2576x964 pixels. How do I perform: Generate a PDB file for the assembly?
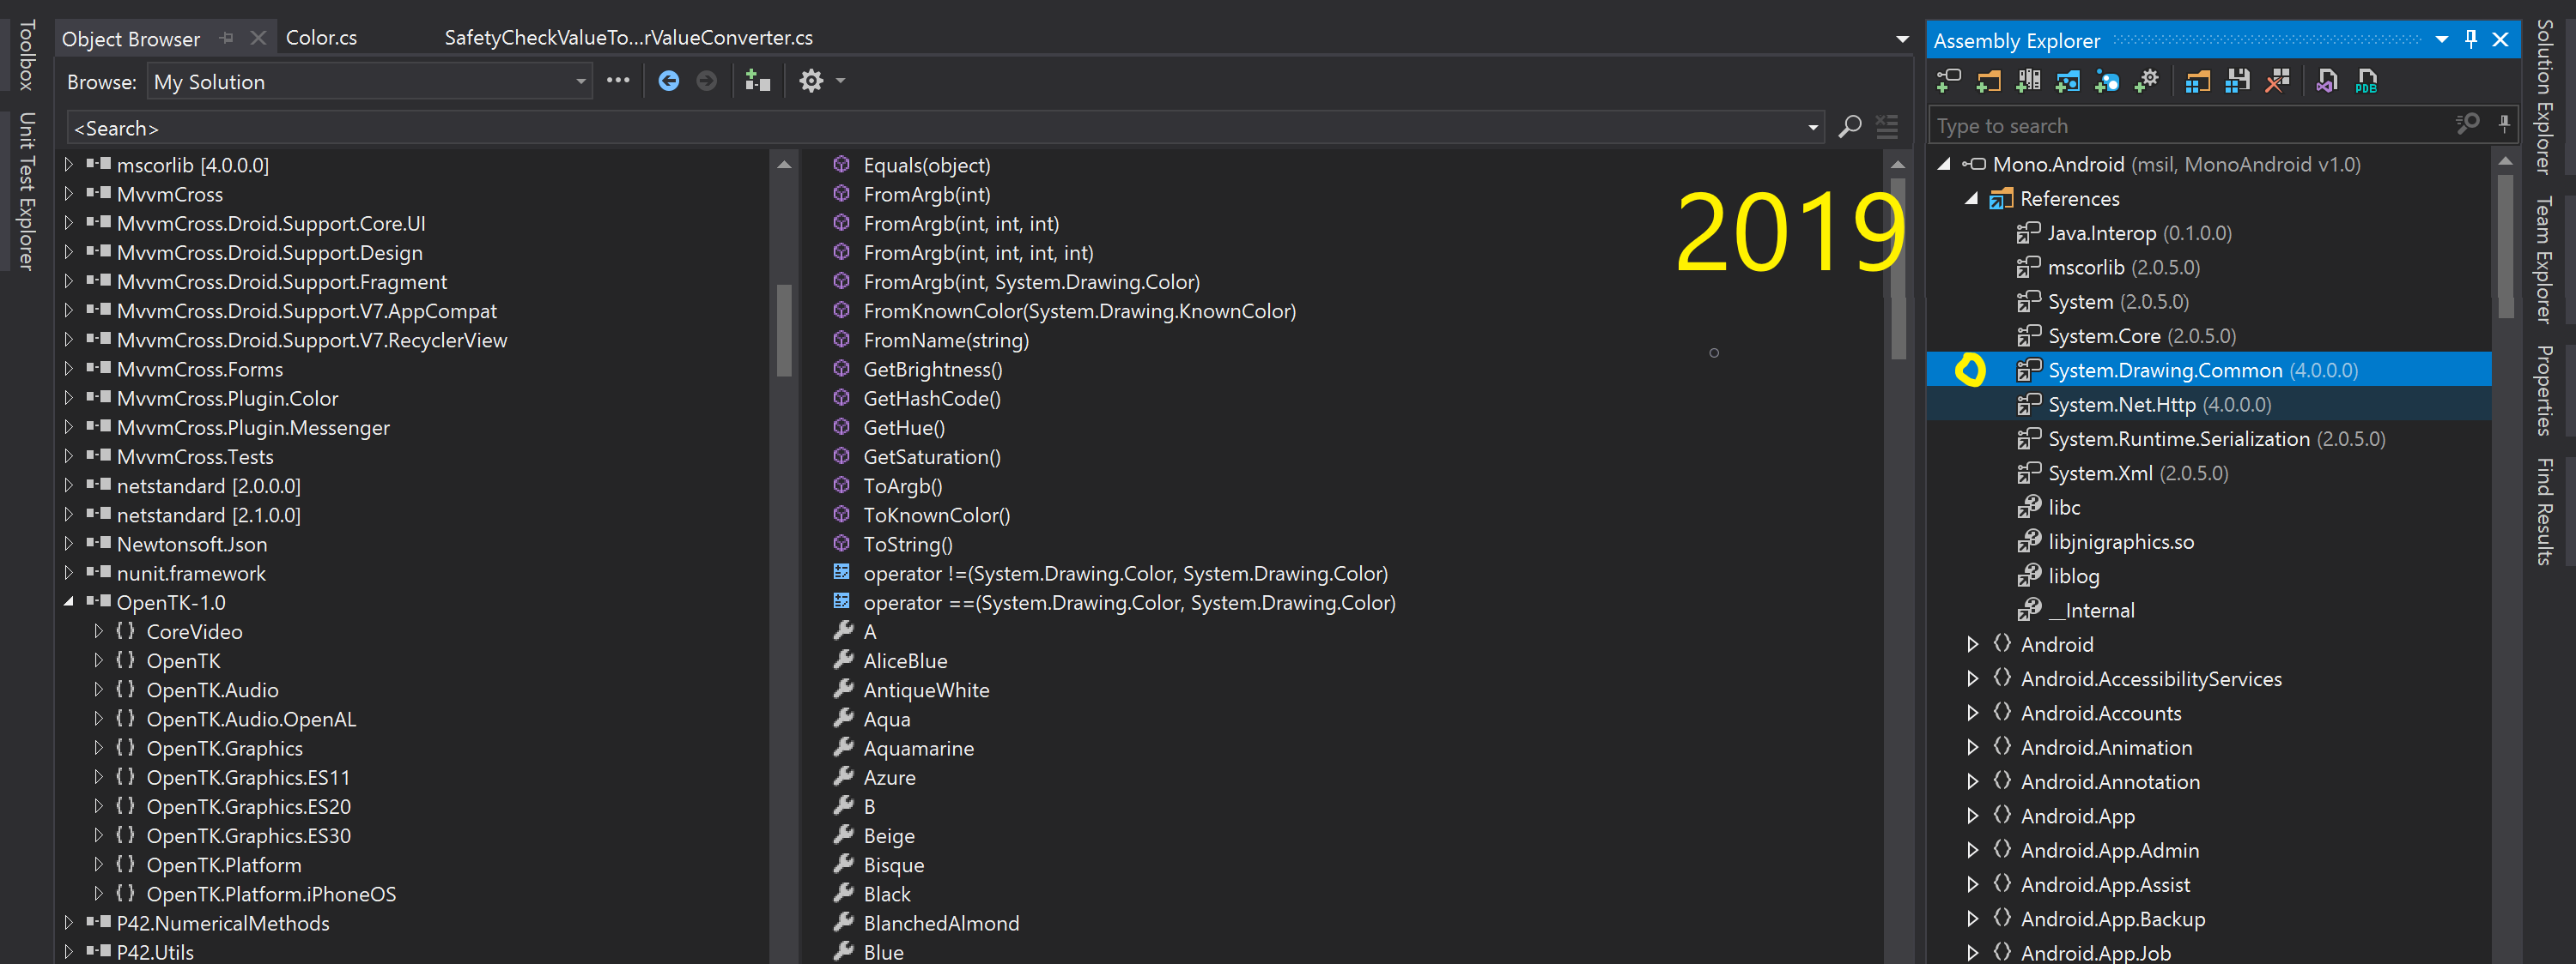click(x=2366, y=81)
